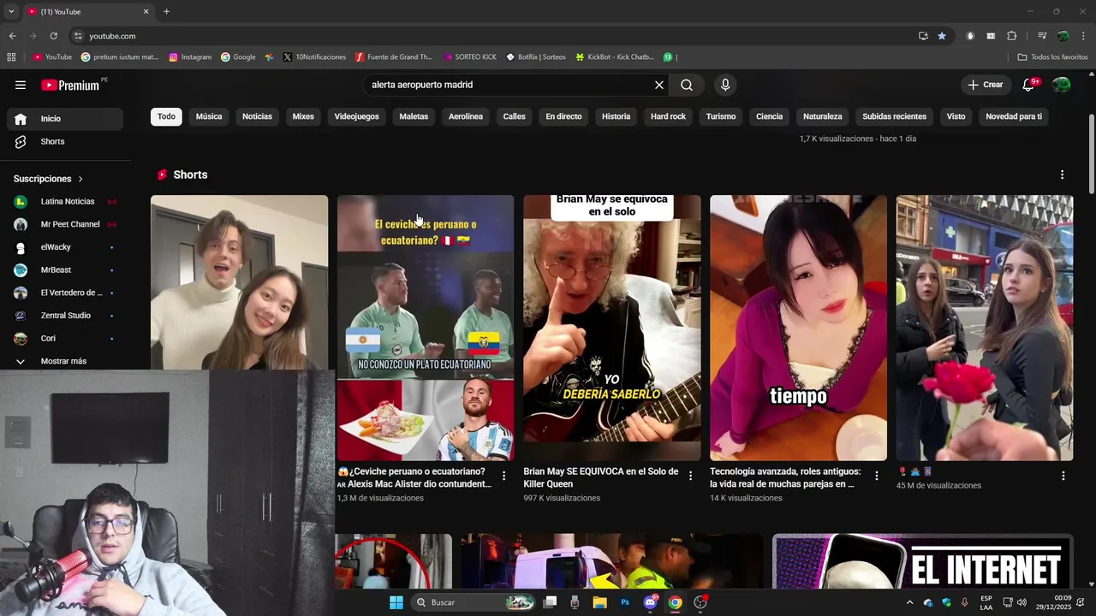1096x616 pixels.
Task: Open three-dot menu for Tecnología avanzada short
Action: pyautogui.click(x=877, y=476)
